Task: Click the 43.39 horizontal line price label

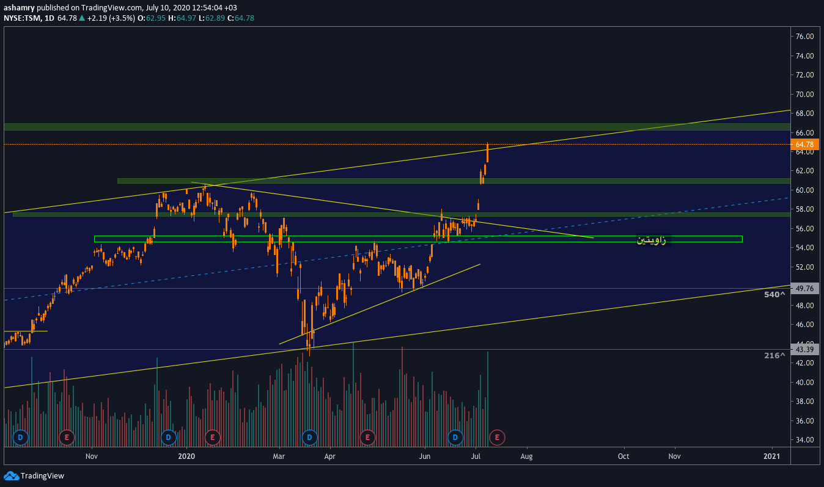Action: click(x=805, y=349)
